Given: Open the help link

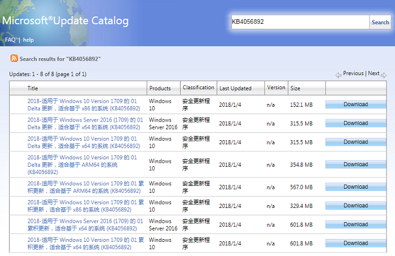Looking at the screenshot, I should pyautogui.click(x=28, y=40).
